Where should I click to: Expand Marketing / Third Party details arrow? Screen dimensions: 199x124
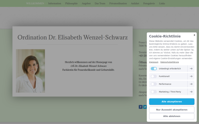(191, 92)
